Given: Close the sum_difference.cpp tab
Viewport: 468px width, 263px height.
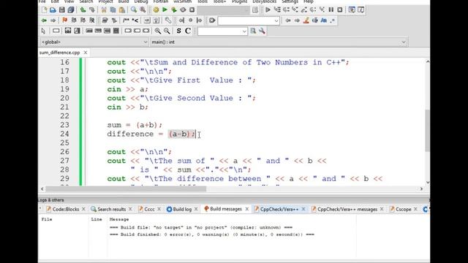Looking at the screenshot, I should [86, 53].
